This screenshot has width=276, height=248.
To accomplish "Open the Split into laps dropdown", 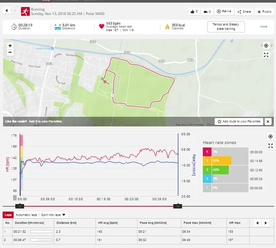I will click(53, 215).
